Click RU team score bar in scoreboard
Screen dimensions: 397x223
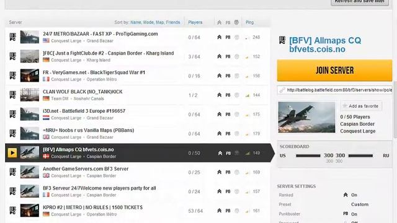coord(360,155)
